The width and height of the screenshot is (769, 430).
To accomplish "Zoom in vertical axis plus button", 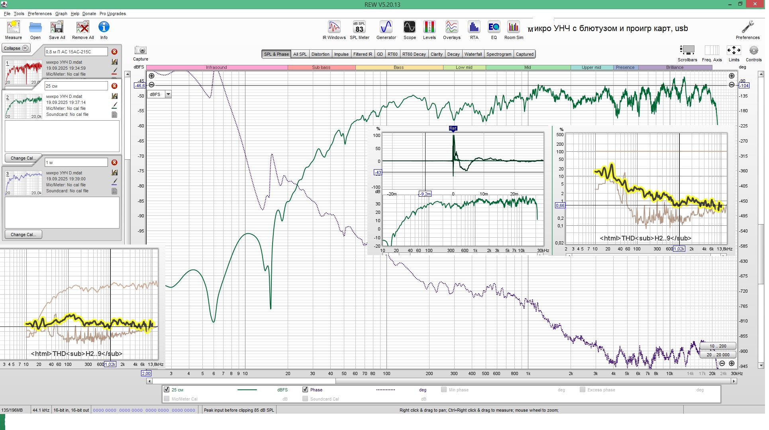I will (151, 76).
